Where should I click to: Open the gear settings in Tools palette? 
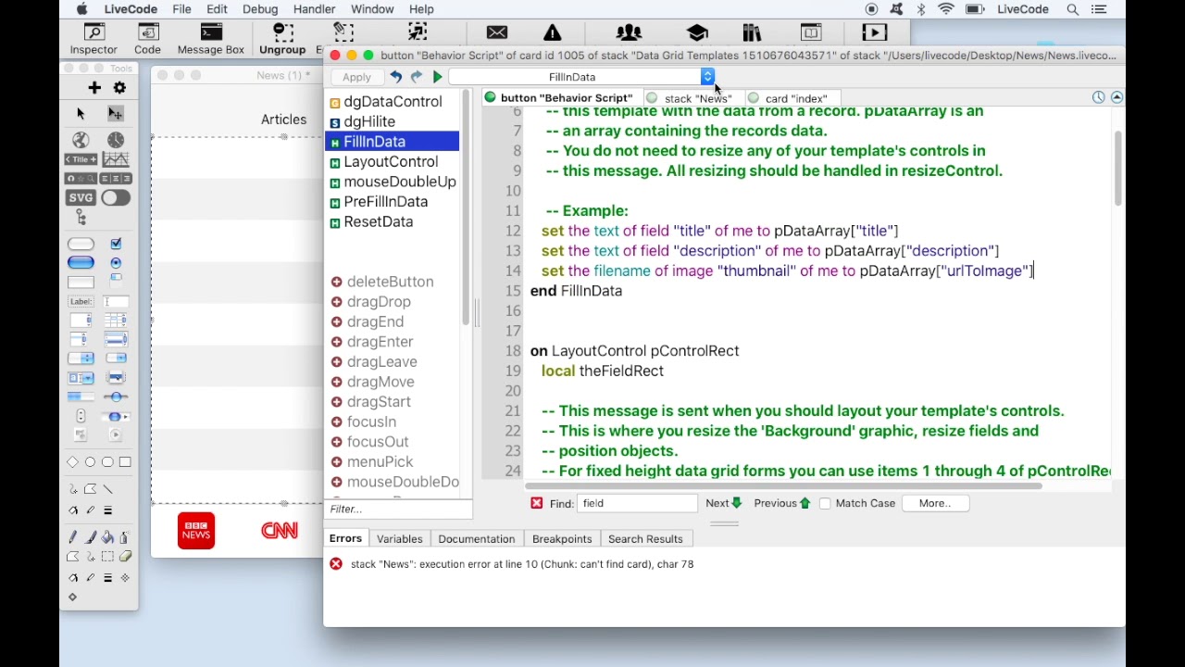click(x=119, y=88)
